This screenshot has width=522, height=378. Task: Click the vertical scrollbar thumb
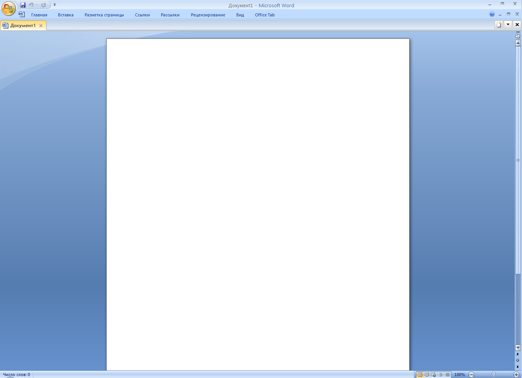[518, 160]
